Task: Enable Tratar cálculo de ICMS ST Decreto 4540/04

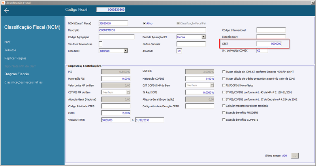Action: pos(224,72)
